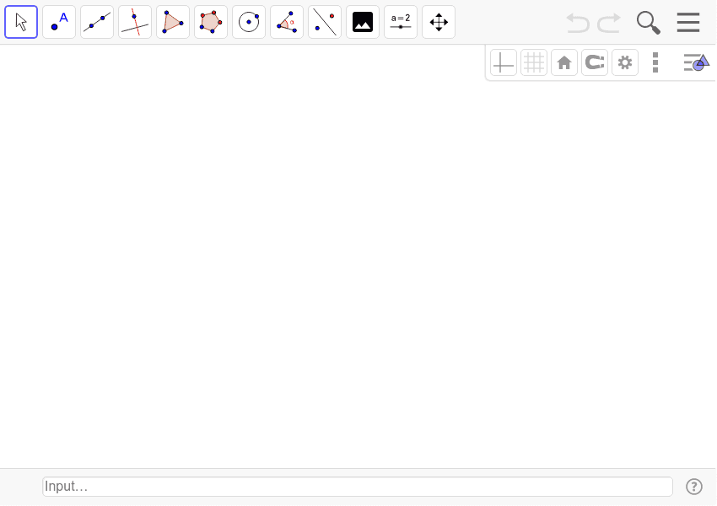Open point capturing magnet options
717x506 pixels.
[595, 62]
